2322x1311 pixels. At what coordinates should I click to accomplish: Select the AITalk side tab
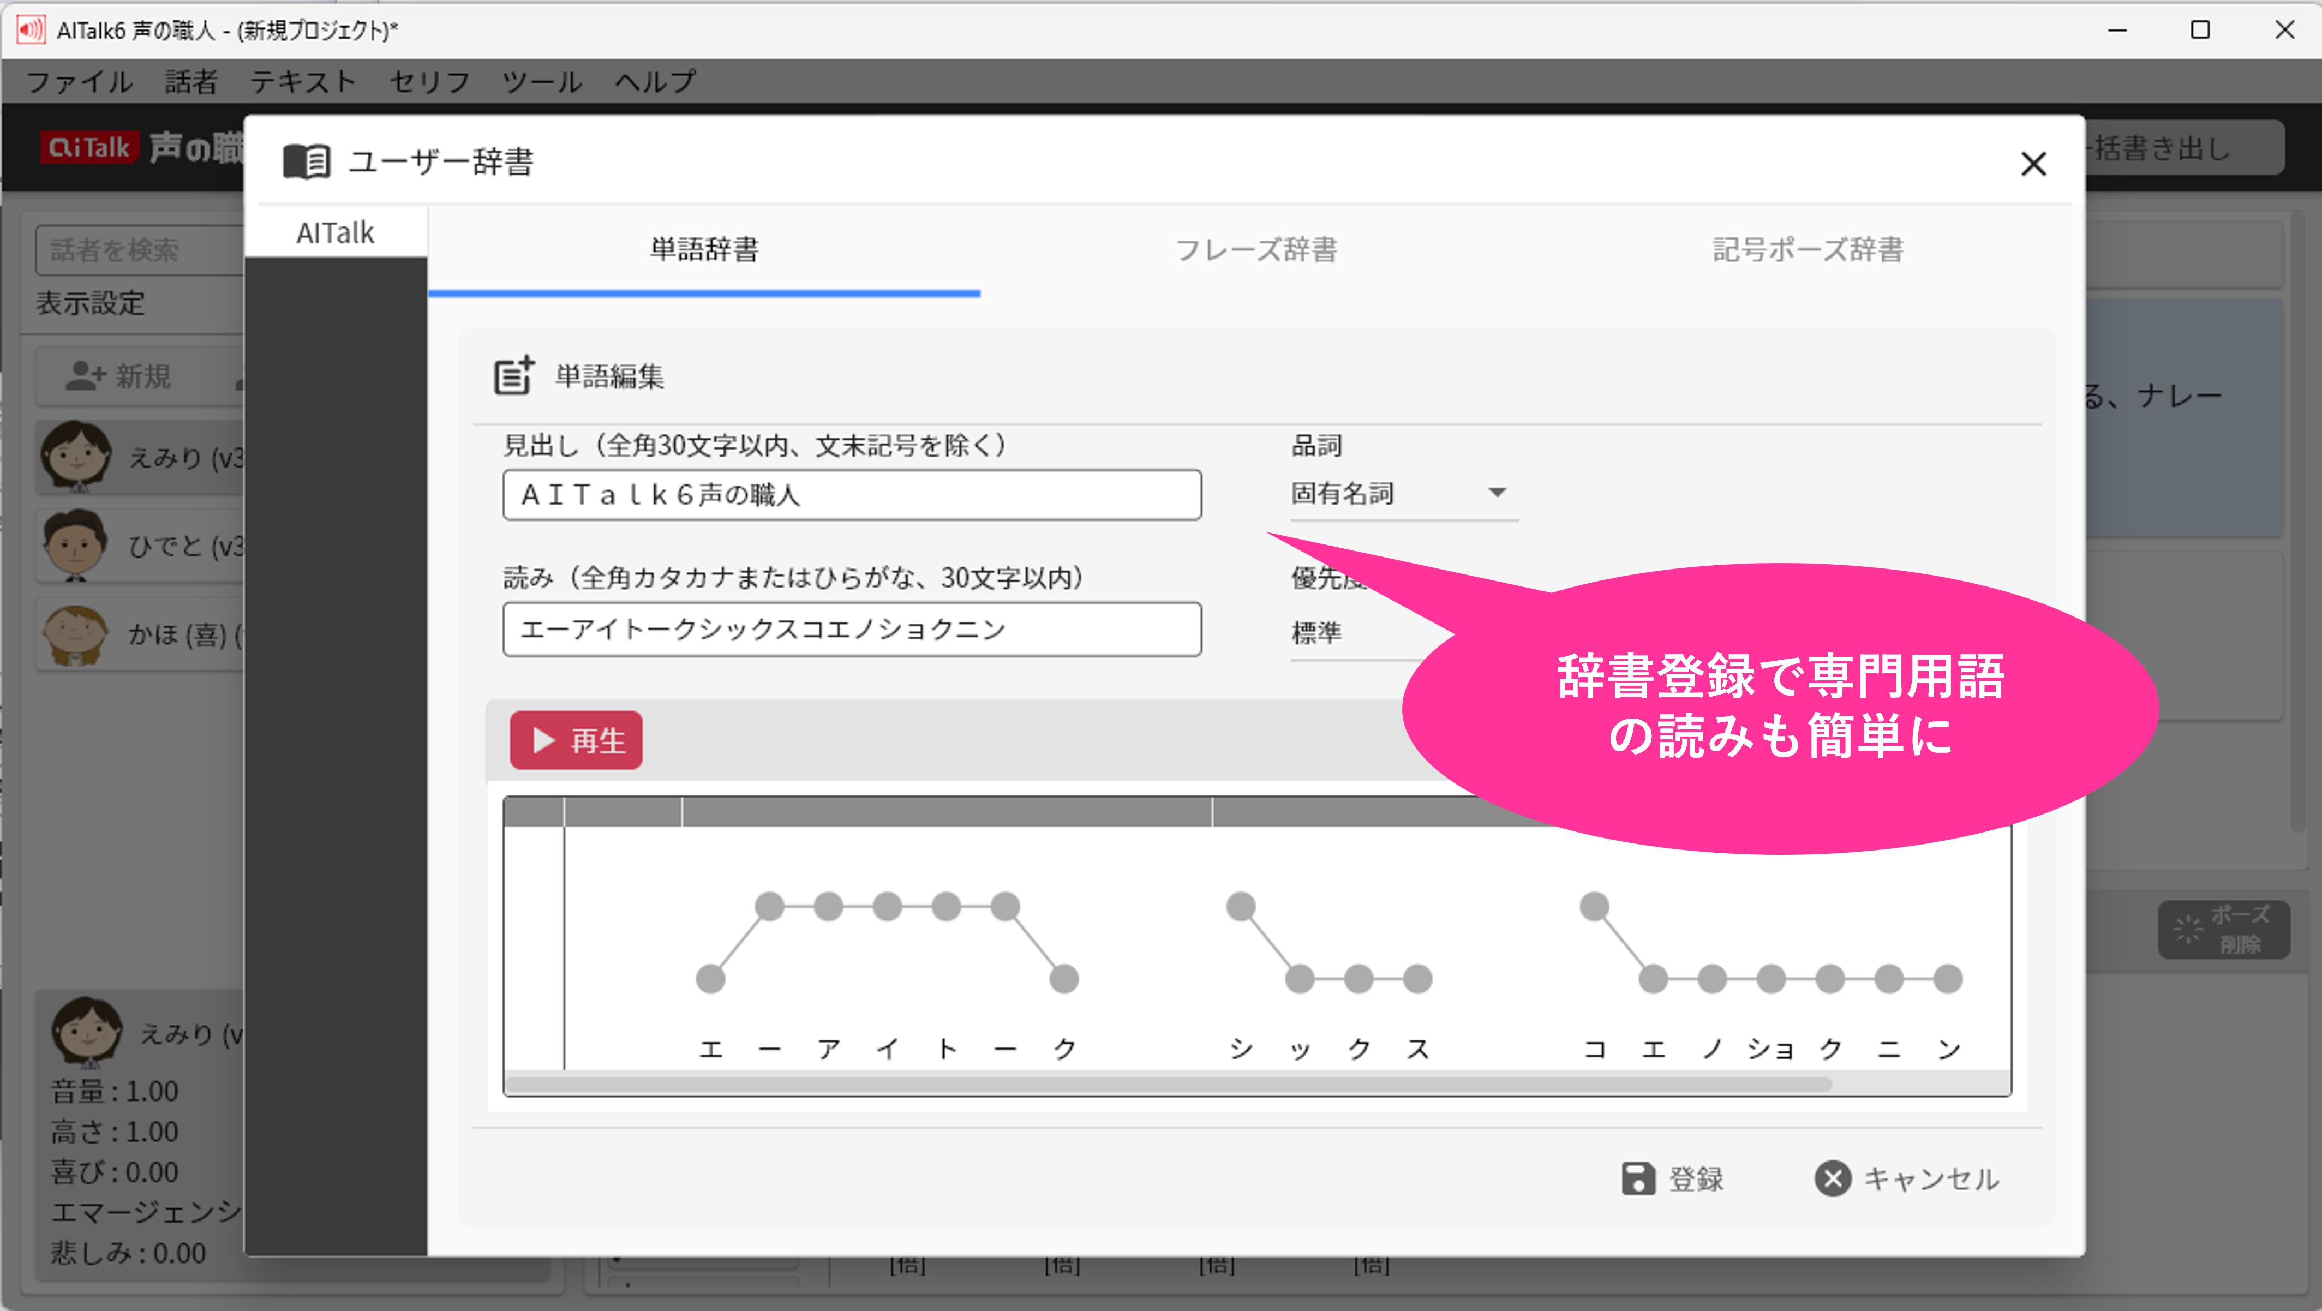point(336,232)
